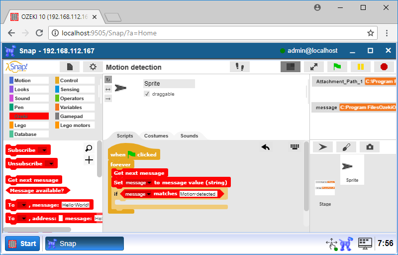The width and height of the screenshot is (398, 255).
Task: Search blocks with the magnifier icon
Action: (x=89, y=148)
